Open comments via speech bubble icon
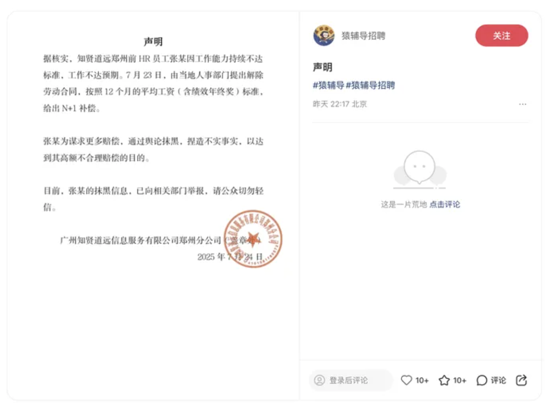The image size is (551, 405). [x=482, y=380]
